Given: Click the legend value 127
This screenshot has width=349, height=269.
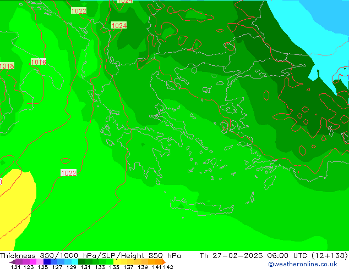Looking at the screenshot, I should point(57,267).
